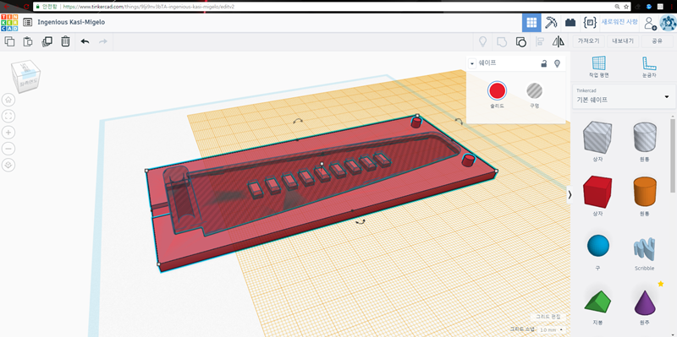Click the mirror flip icon
The width and height of the screenshot is (677, 337).
(x=559, y=41)
